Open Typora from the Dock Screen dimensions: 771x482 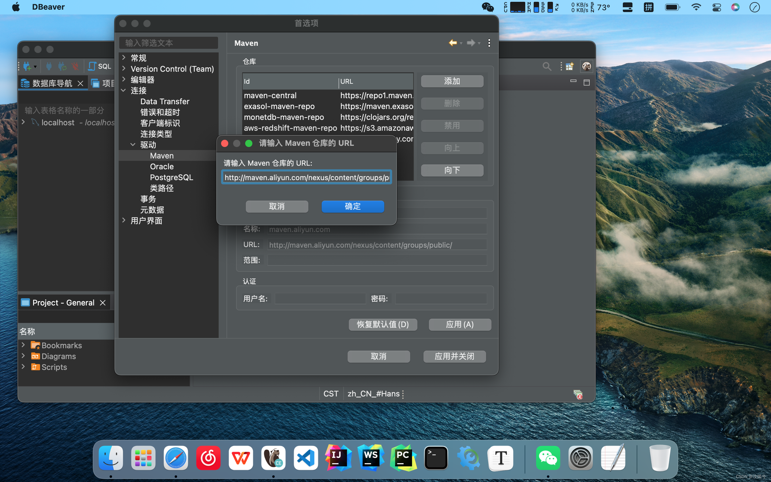(x=501, y=458)
